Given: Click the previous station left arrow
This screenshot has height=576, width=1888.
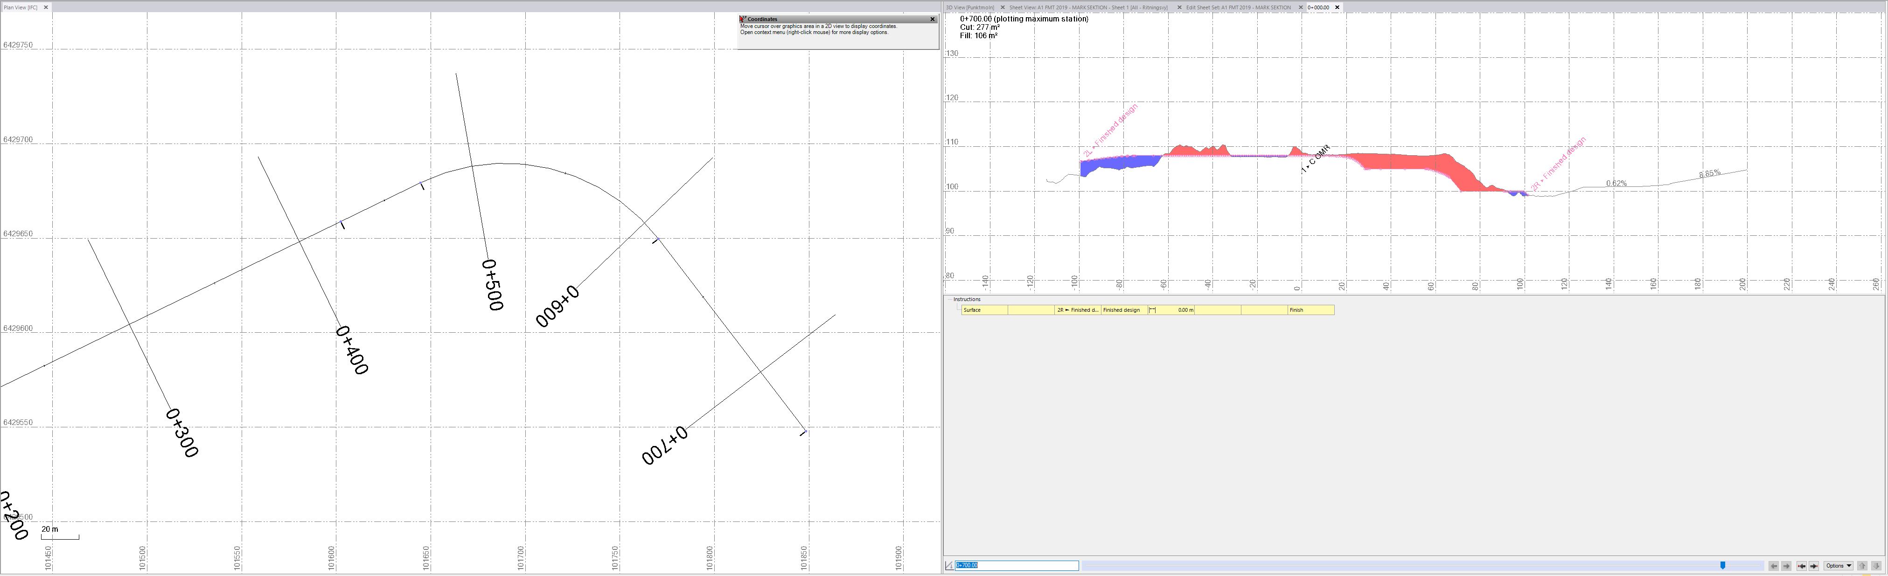Looking at the screenshot, I should coord(1773,566).
